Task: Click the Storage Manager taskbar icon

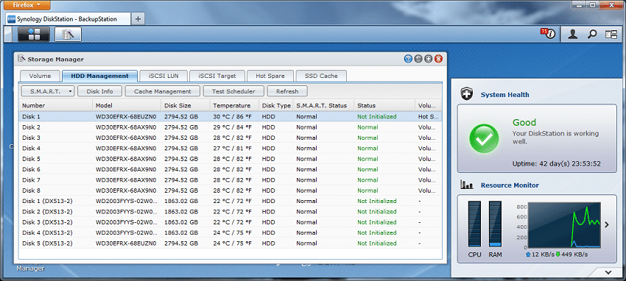Action: (68, 35)
